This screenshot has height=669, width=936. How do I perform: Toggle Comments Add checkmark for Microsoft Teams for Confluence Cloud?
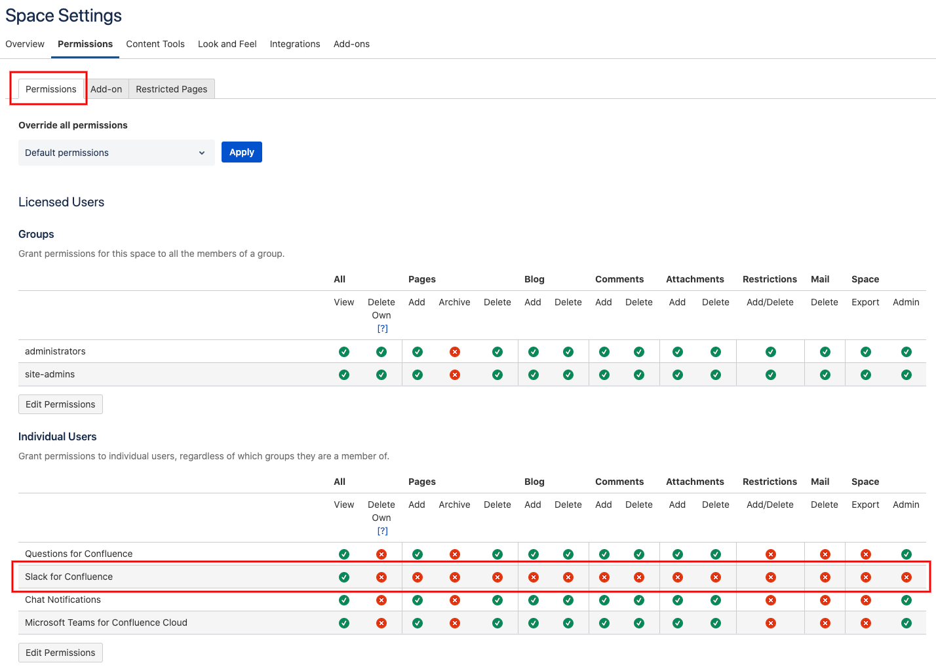[604, 622]
